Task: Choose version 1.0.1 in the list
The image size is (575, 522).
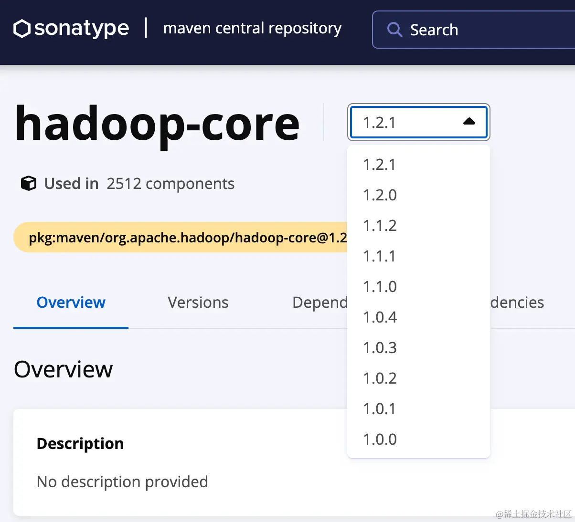Action: (380, 409)
